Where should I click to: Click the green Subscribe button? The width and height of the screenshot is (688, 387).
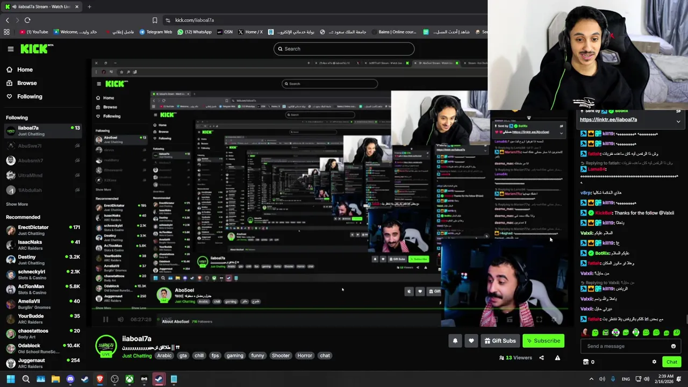point(543,341)
